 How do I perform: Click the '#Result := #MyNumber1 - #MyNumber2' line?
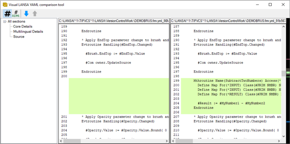(231, 103)
